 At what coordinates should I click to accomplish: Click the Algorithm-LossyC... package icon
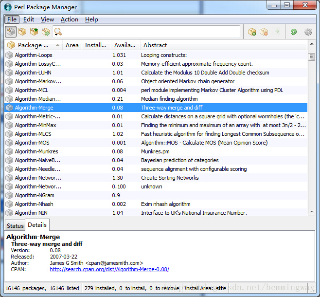[x=9, y=64]
